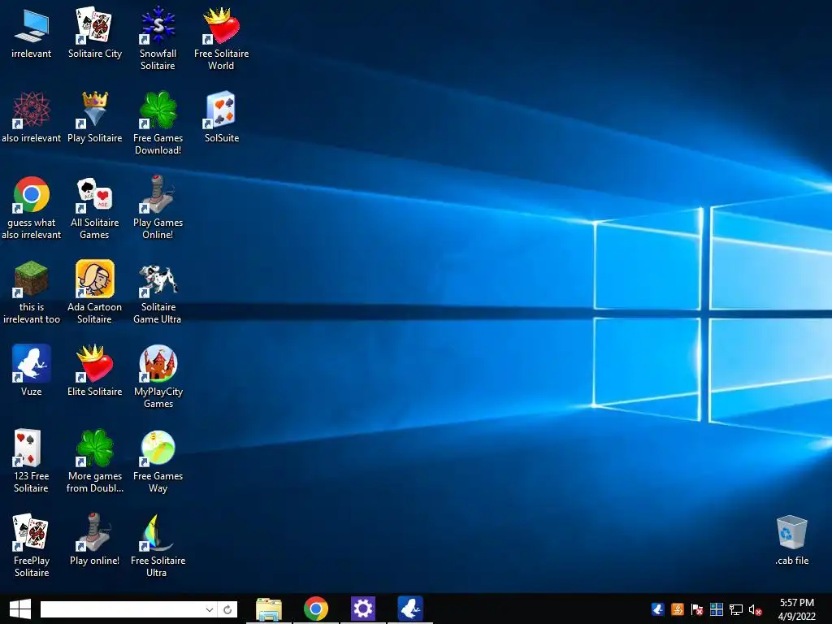Click the taskbar address refresh button
Image resolution: width=832 pixels, height=624 pixels.
(x=227, y=609)
